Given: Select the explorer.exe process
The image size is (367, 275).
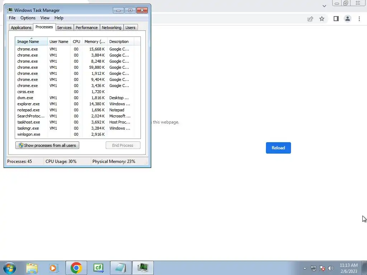Looking at the screenshot, I should (78, 104).
